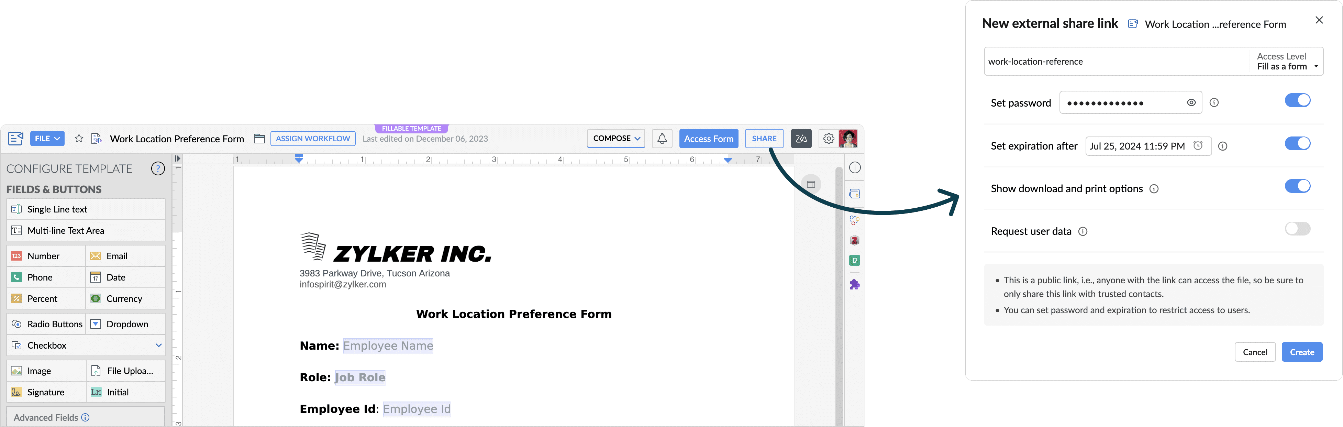The height and width of the screenshot is (427, 1343).
Task: Add a Phone field
Action: click(x=46, y=278)
